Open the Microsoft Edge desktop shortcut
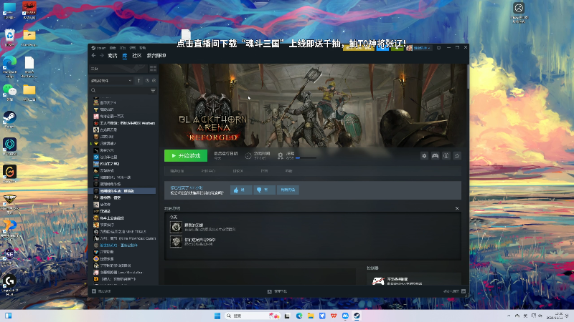The width and height of the screenshot is (574, 322). click(9, 66)
